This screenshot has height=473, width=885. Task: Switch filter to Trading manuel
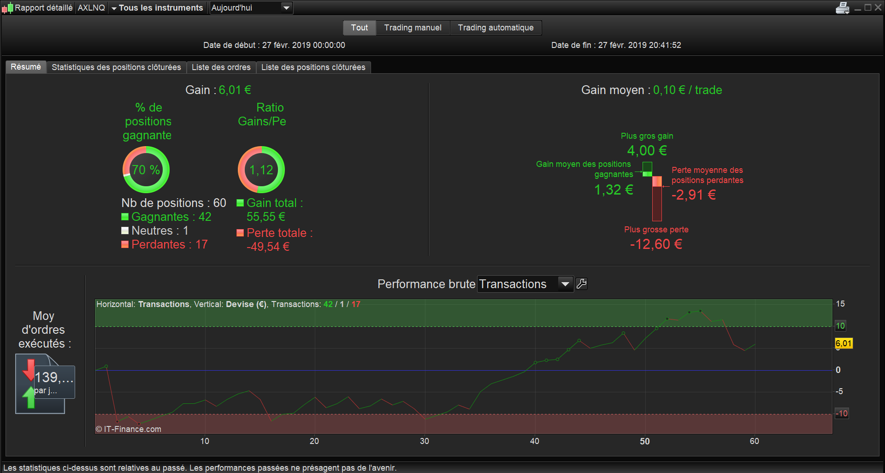click(413, 28)
